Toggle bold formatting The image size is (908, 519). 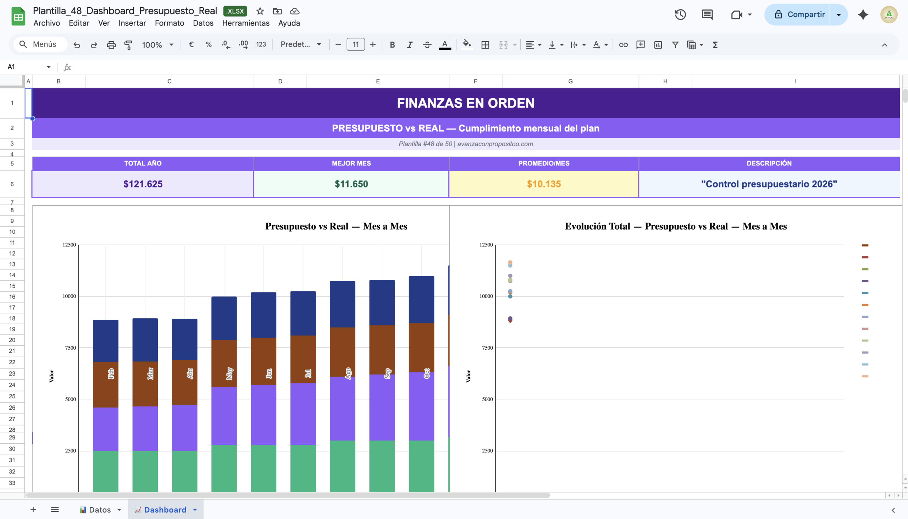[x=392, y=45]
